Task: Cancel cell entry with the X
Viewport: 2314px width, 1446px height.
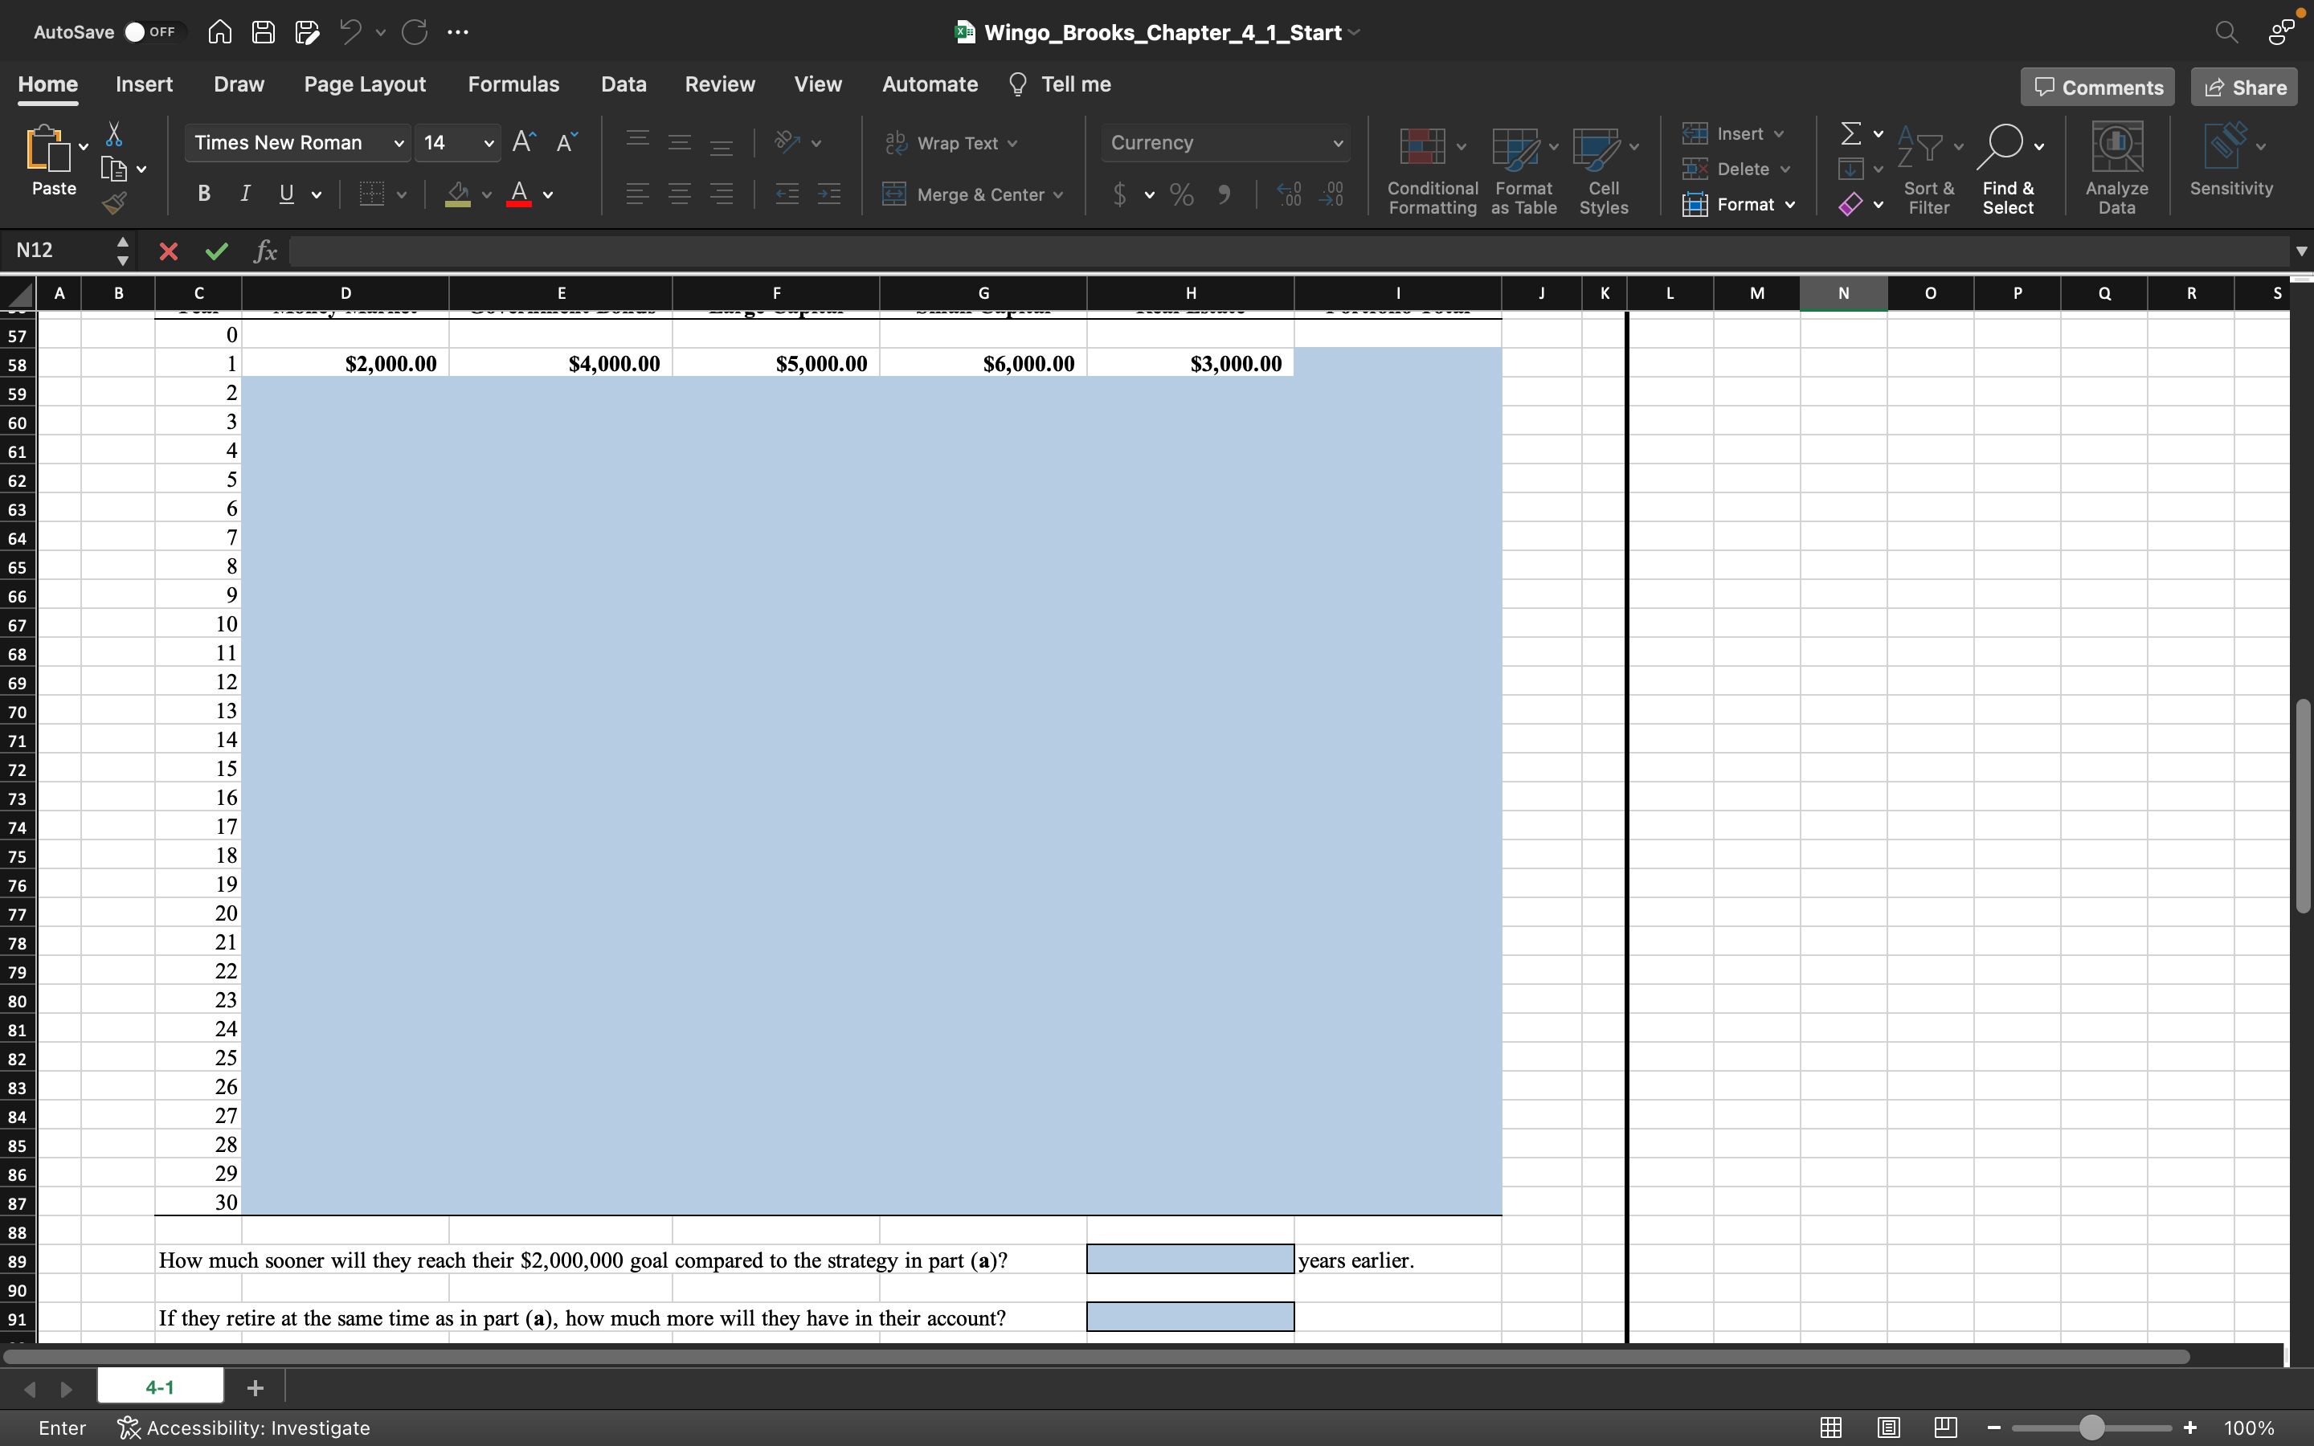Action: (168, 251)
